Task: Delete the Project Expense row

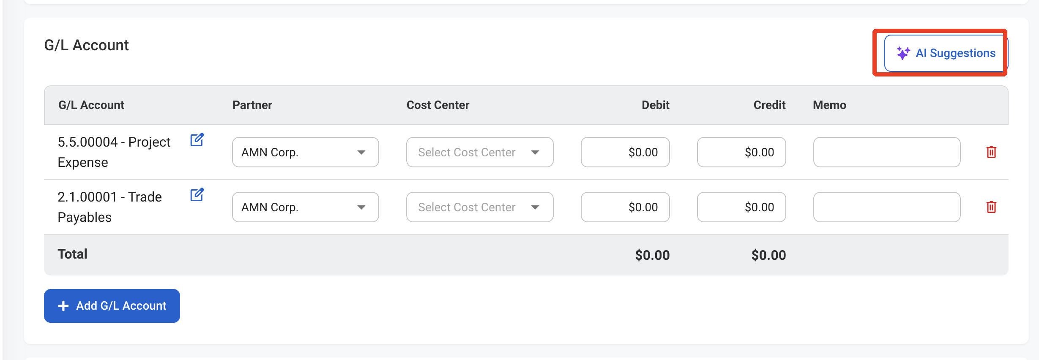Action: 991,152
